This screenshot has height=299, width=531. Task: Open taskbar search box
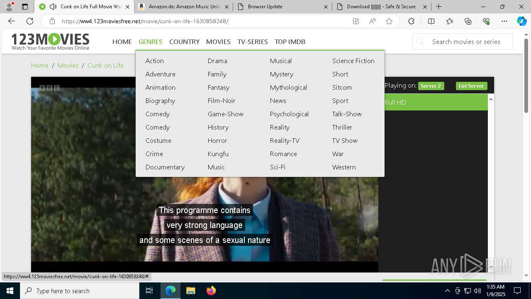tap(80, 291)
